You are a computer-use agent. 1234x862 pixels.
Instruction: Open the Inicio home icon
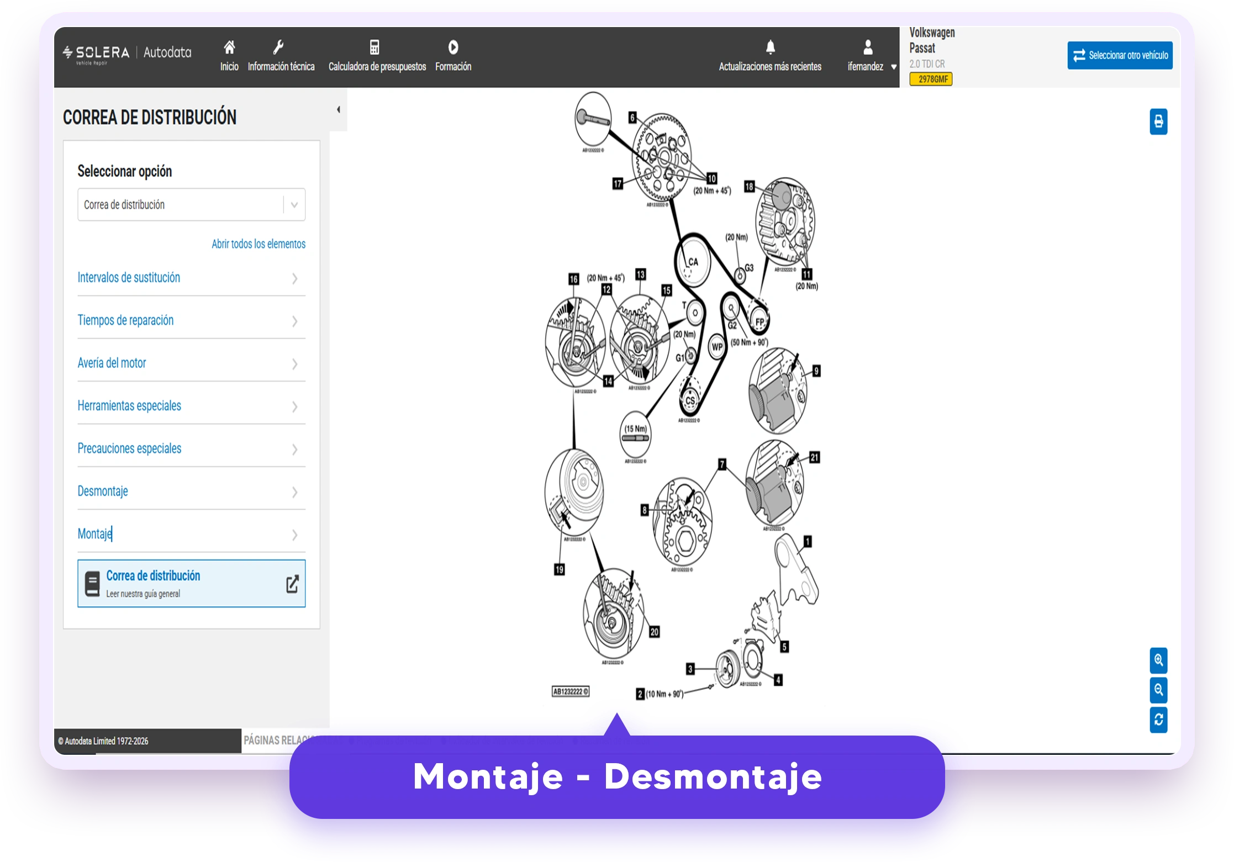coord(229,47)
